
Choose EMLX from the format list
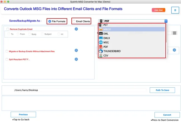tap(132, 38)
